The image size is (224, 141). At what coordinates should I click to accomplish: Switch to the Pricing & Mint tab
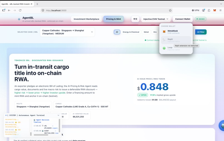(114, 19)
